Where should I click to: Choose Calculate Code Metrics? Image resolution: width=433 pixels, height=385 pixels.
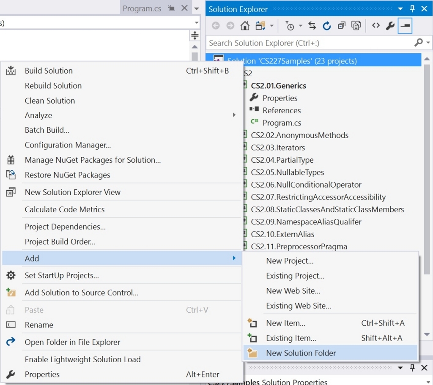click(121, 209)
